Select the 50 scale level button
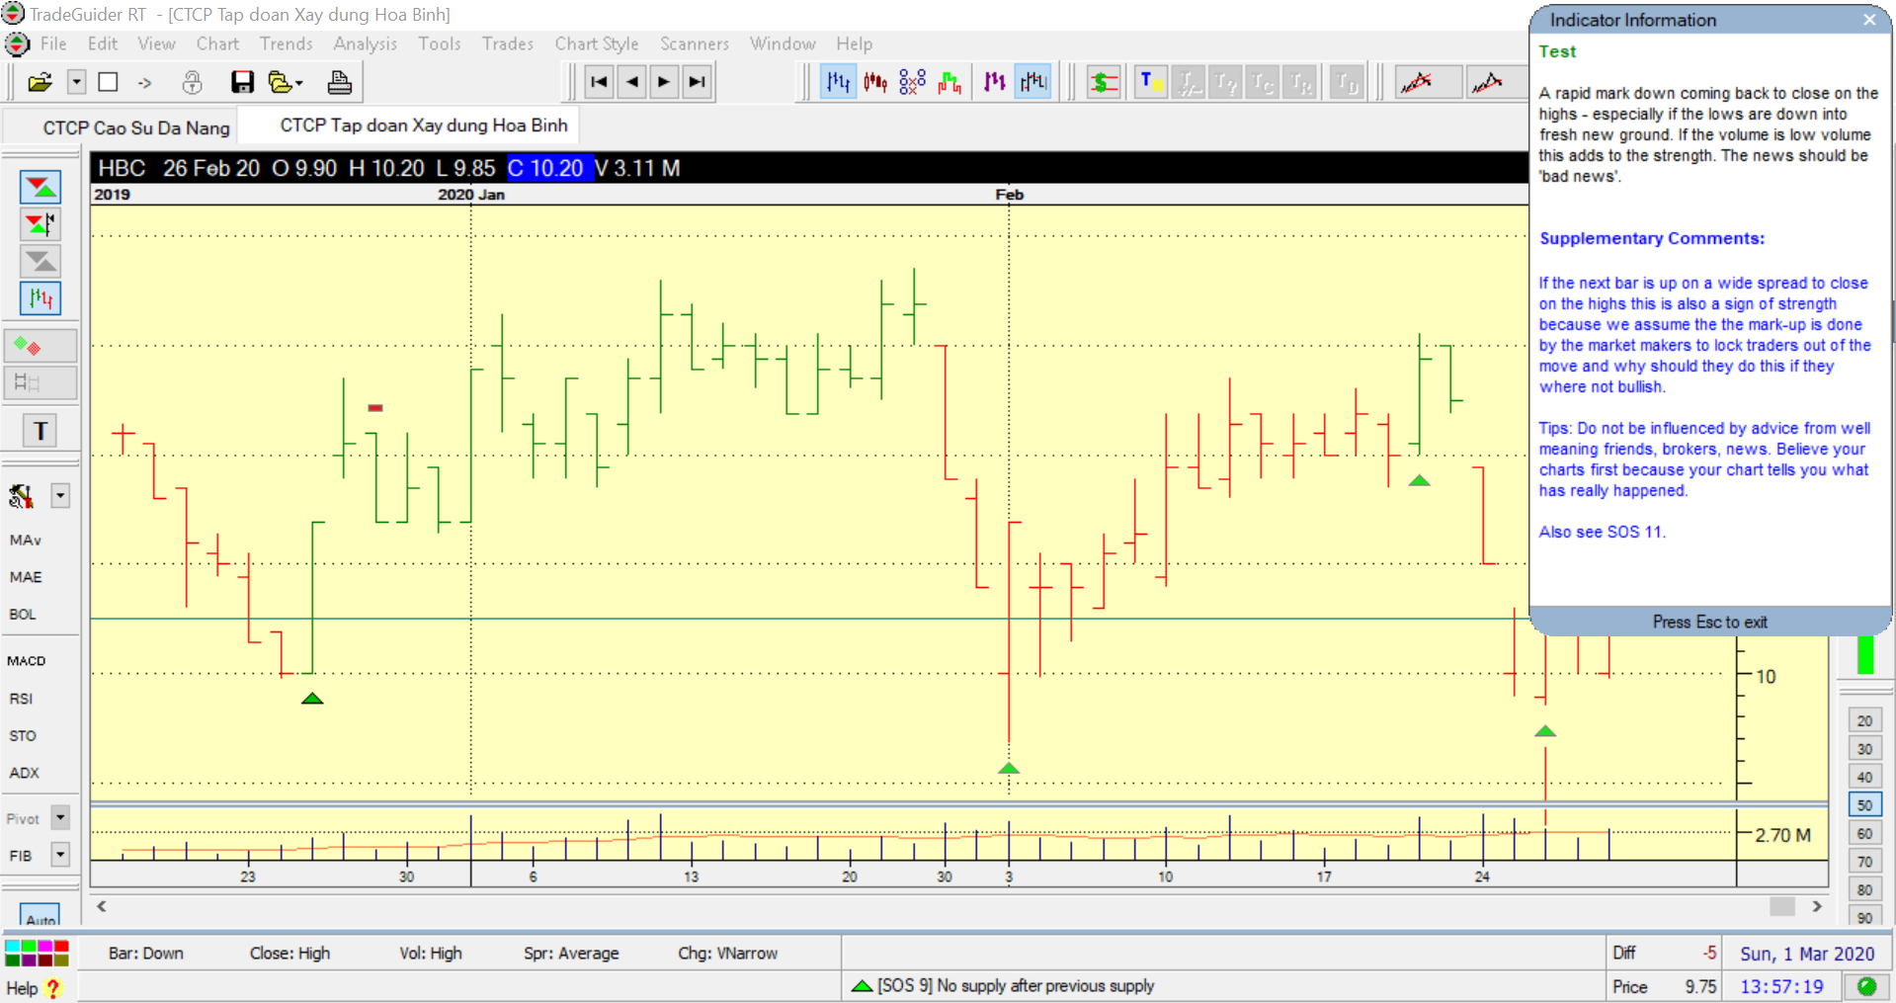 click(x=1864, y=805)
